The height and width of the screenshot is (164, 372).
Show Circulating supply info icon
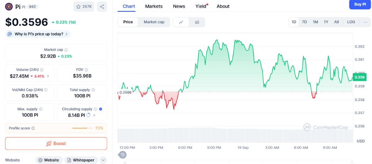[95, 109]
